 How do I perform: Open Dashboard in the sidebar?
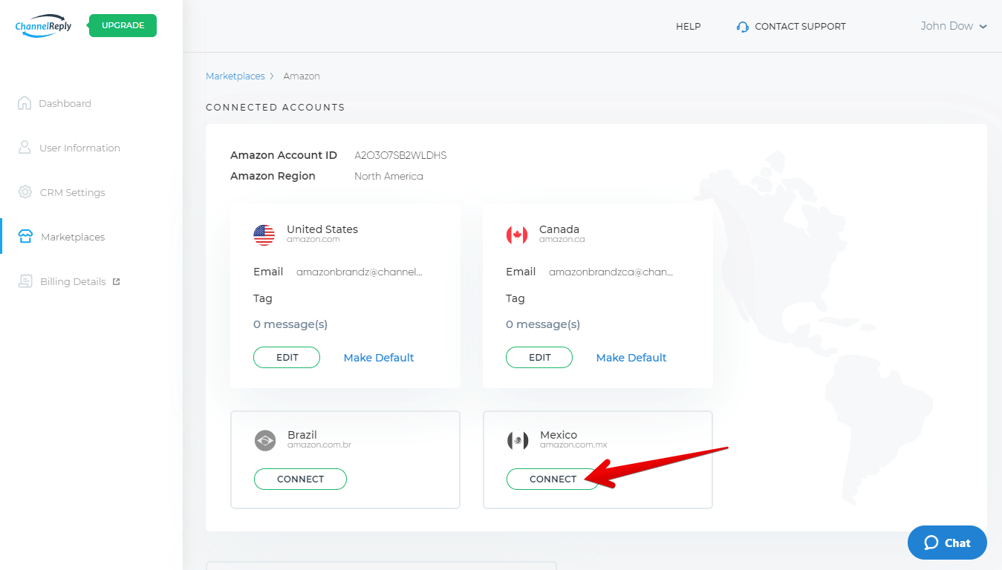(65, 103)
